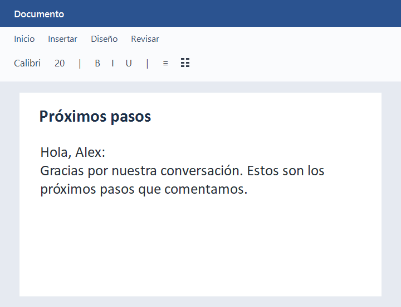Change the font size 20 field
Image resolution: width=401 pixels, height=307 pixels.
pyautogui.click(x=60, y=63)
